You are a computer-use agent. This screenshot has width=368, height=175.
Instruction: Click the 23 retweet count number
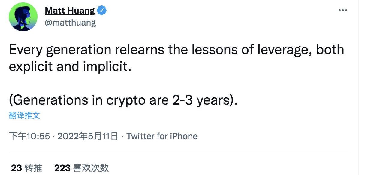pyautogui.click(x=17, y=168)
